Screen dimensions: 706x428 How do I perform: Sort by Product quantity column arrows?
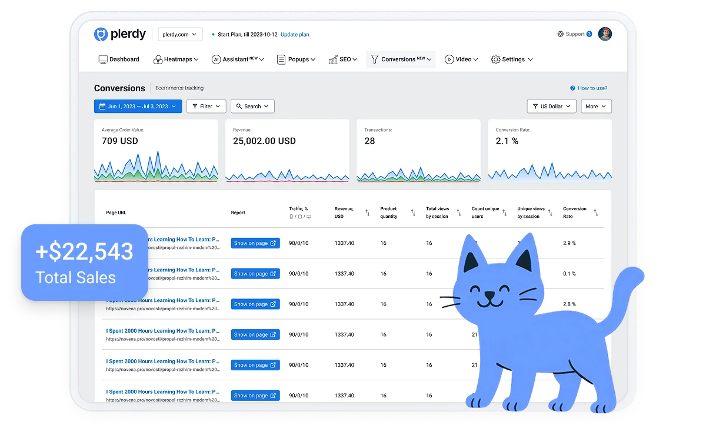[x=413, y=213]
